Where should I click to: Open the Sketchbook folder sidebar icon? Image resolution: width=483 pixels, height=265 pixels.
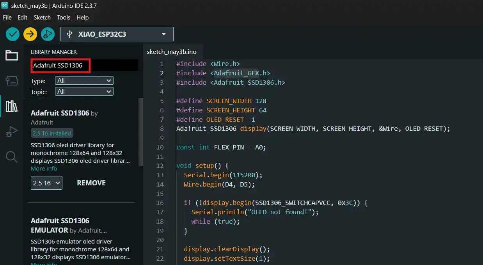(x=11, y=56)
